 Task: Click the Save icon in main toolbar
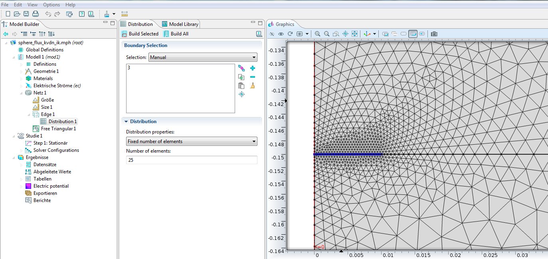click(x=26, y=14)
